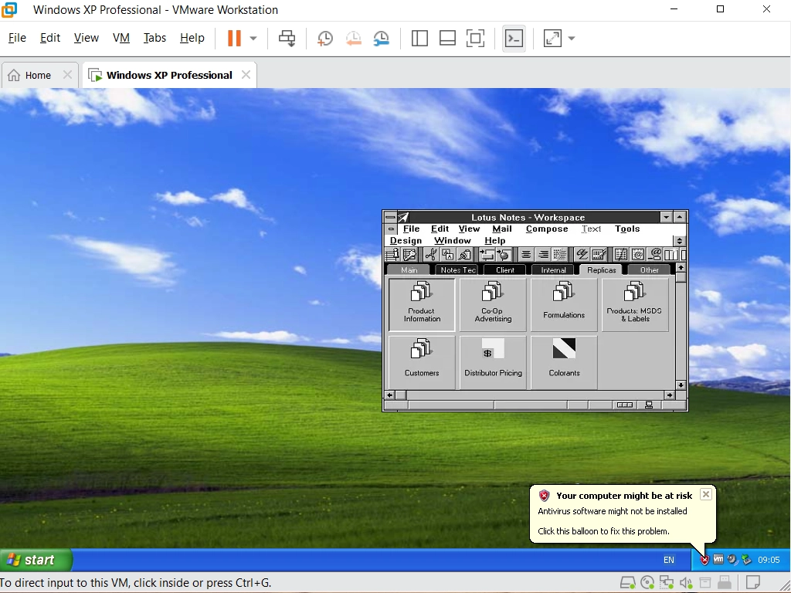Open the Tools menu in Lotus Notes

(627, 229)
